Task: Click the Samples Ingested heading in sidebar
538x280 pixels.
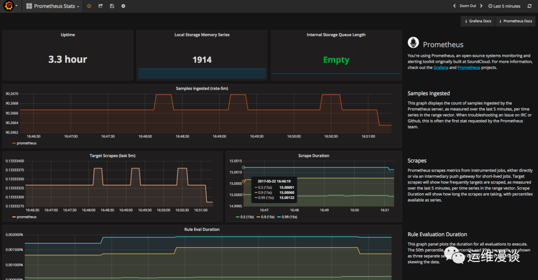Action: point(428,93)
